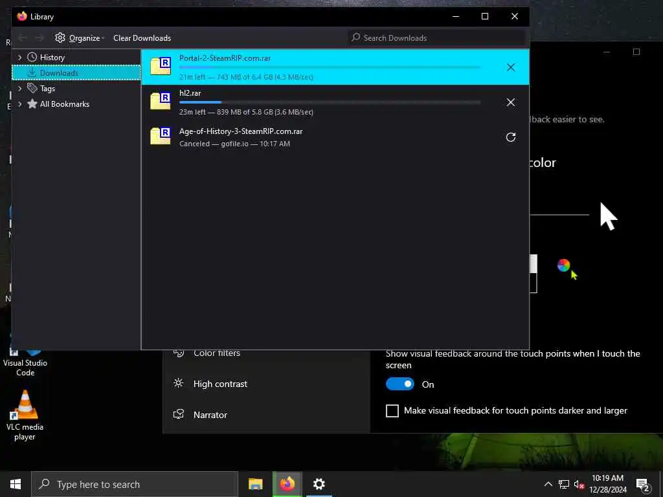Click the hl2.rar file name
This screenshot has width=663, height=497.
pos(190,93)
